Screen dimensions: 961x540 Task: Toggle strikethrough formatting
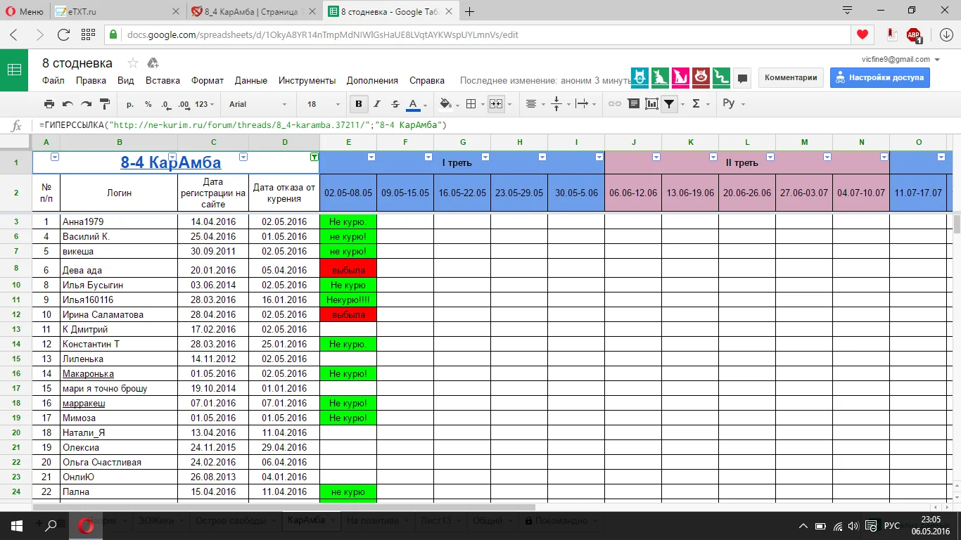tap(395, 104)
